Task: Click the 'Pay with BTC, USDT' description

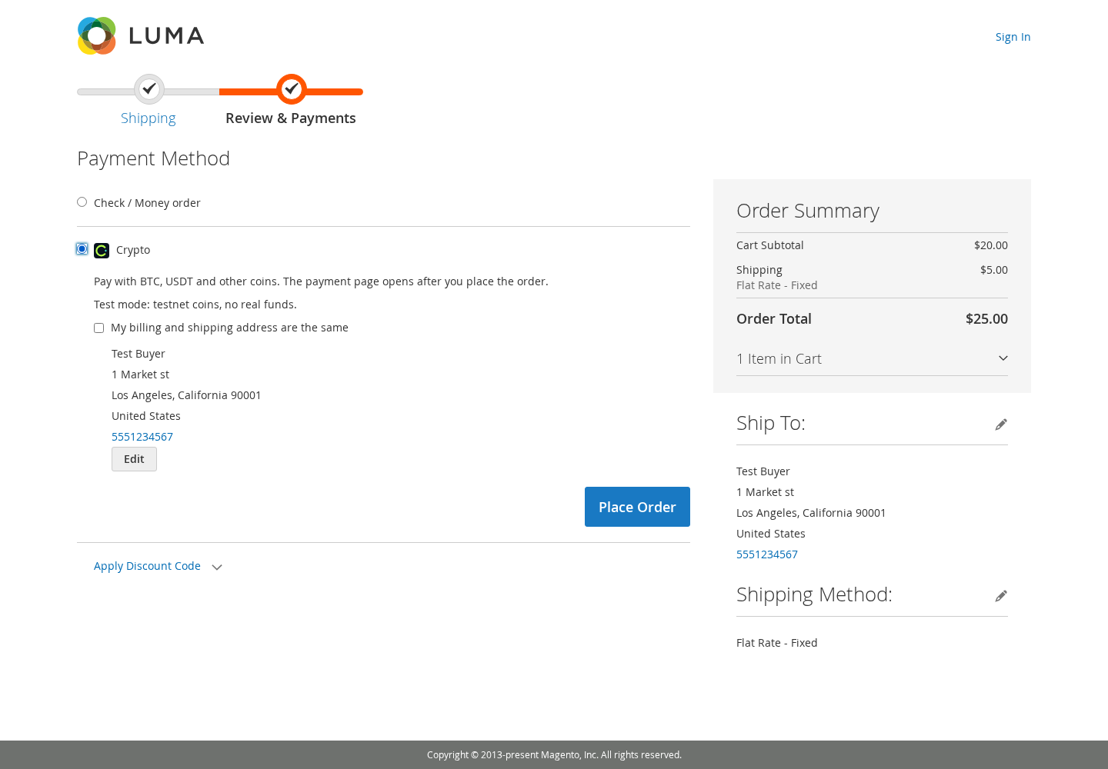Action: coord(321,281)
